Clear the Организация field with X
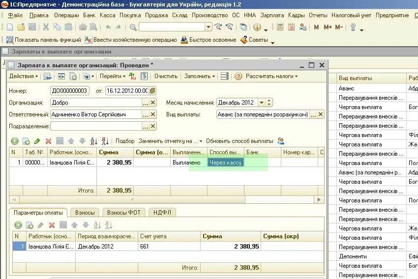Viewport: 418px width, 279px height. tap(153, 103)
